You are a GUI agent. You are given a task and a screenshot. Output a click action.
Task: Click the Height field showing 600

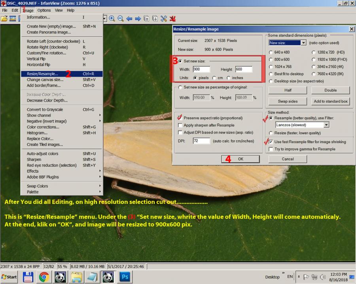click(x=244, y=69)
